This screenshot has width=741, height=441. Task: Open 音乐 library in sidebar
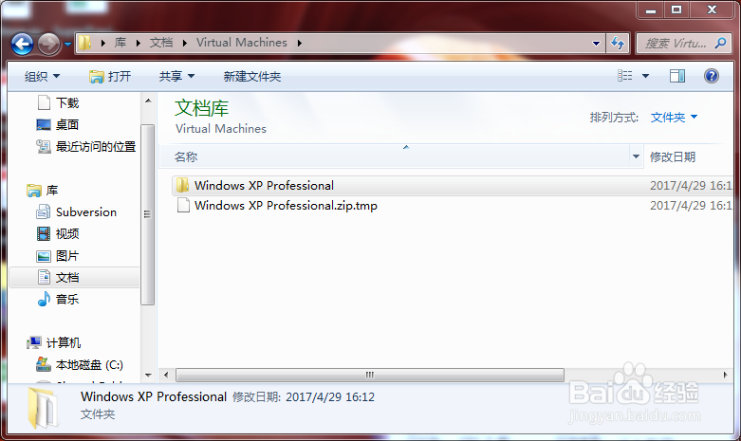pos(67,300)
